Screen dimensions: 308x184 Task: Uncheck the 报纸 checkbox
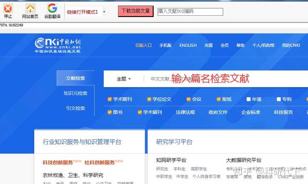(219, 99)
